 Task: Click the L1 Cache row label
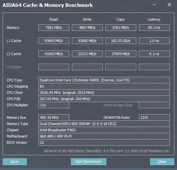14,41
